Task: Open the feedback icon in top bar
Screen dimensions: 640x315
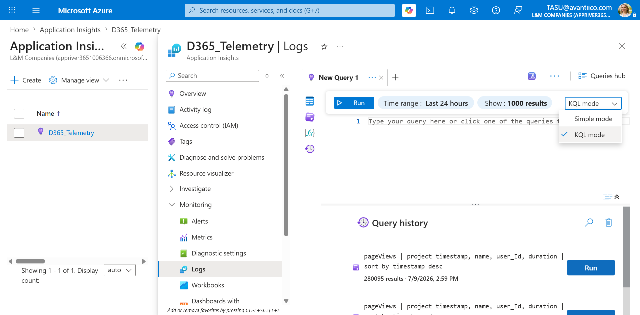Action: click(518, 10)
